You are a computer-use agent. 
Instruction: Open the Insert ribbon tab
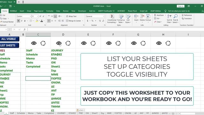click(22, 11)
